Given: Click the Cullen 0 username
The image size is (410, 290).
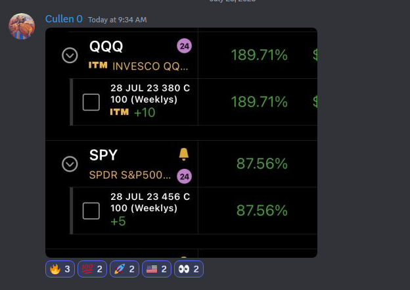Looking at the screenshot, I should pos(64,19).
